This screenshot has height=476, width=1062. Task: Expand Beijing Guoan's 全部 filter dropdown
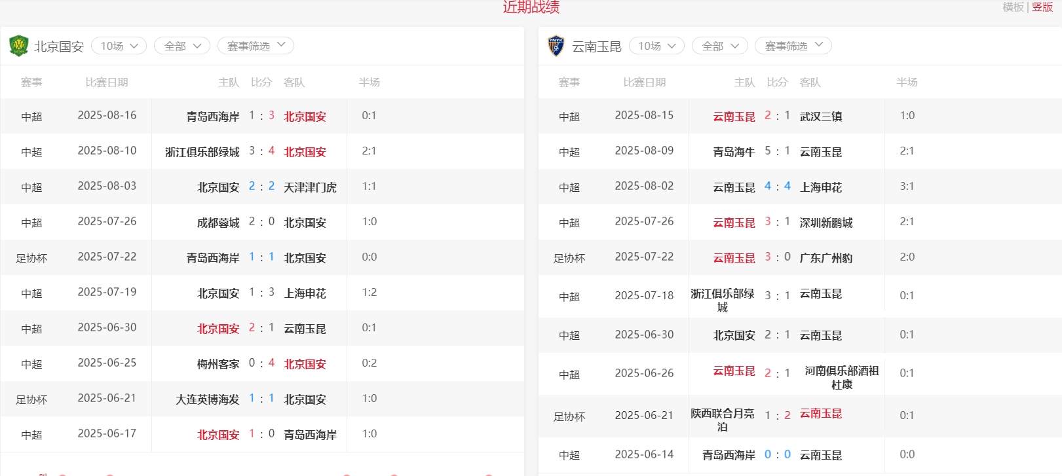point(182,46)
